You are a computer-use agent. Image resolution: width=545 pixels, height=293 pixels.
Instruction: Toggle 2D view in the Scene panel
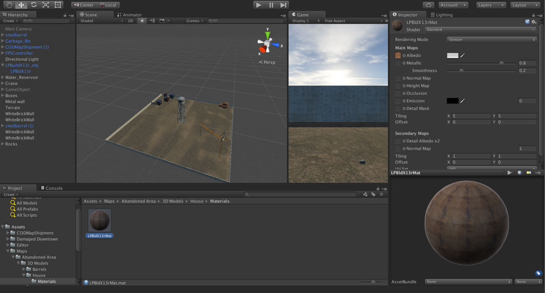[x=130, y=21]
